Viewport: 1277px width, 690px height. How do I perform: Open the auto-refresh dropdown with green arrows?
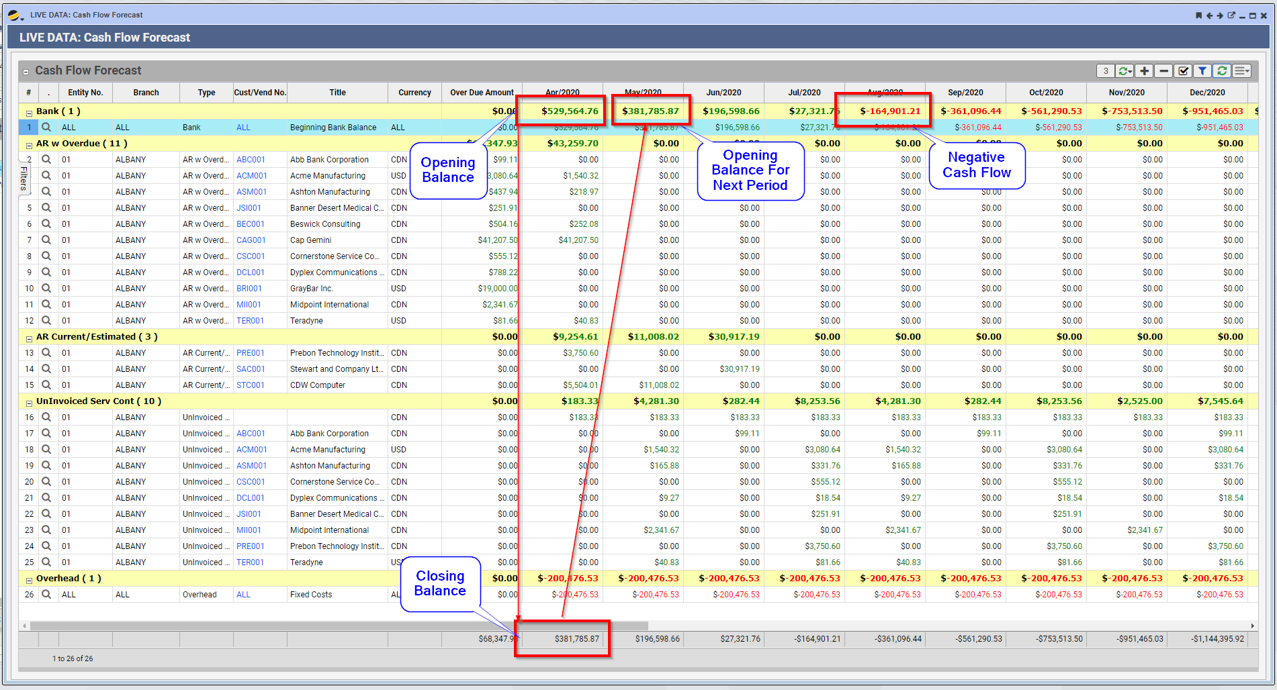point(1125,70)
